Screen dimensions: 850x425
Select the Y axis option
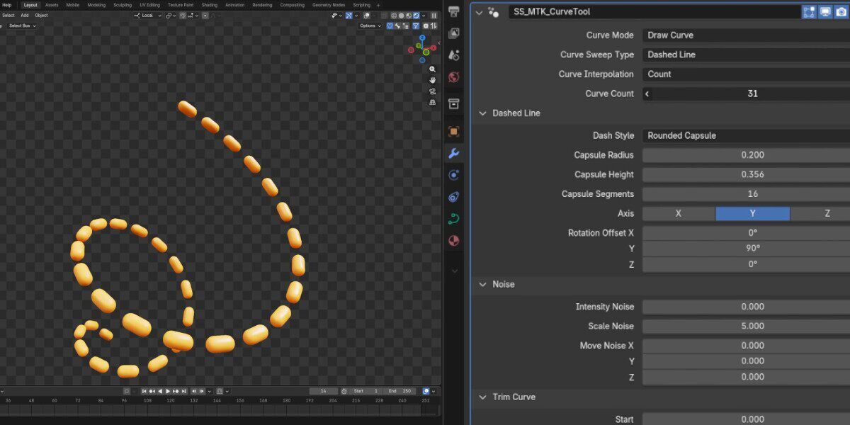coord(752,213)
